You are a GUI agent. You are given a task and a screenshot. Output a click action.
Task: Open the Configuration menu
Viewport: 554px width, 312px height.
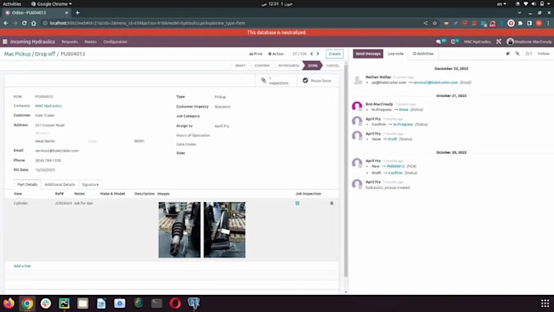[115, 42]
